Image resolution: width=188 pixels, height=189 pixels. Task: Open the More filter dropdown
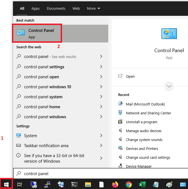94,8
